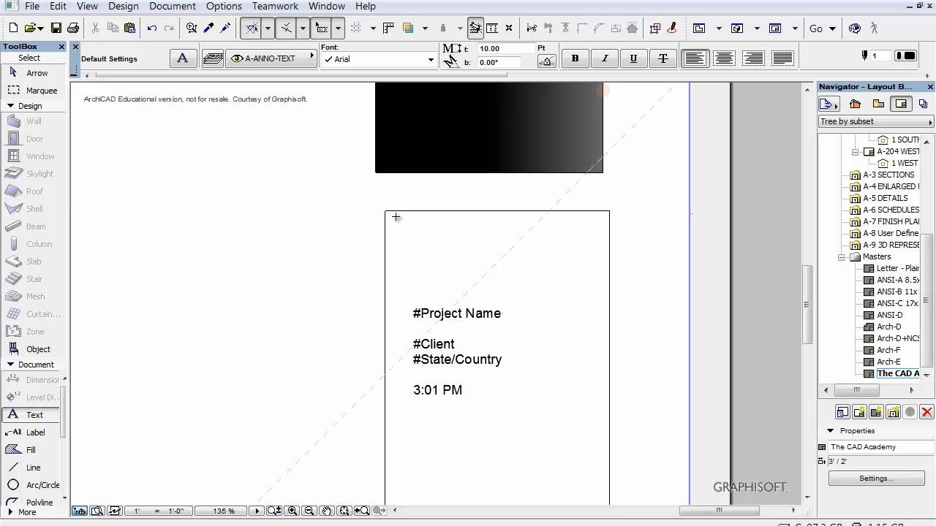The height and width of the screenshot is (526, 936).
Task: Click the pen color swatch in info box
Action: [x=905, y=56]
